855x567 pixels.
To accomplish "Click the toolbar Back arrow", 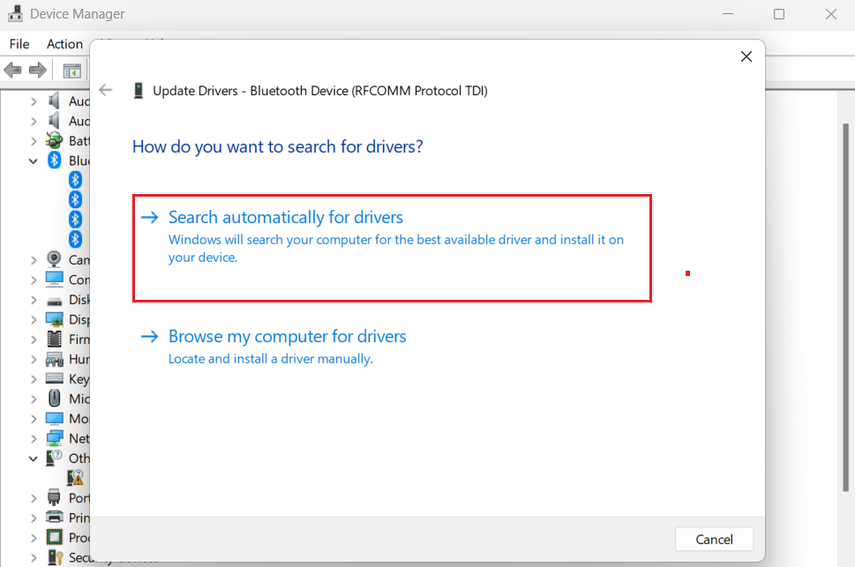I will (x=12, y=70).
